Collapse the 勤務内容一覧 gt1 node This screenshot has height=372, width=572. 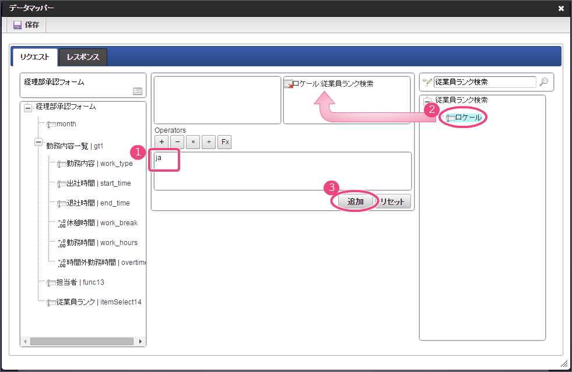pos(38,141)
